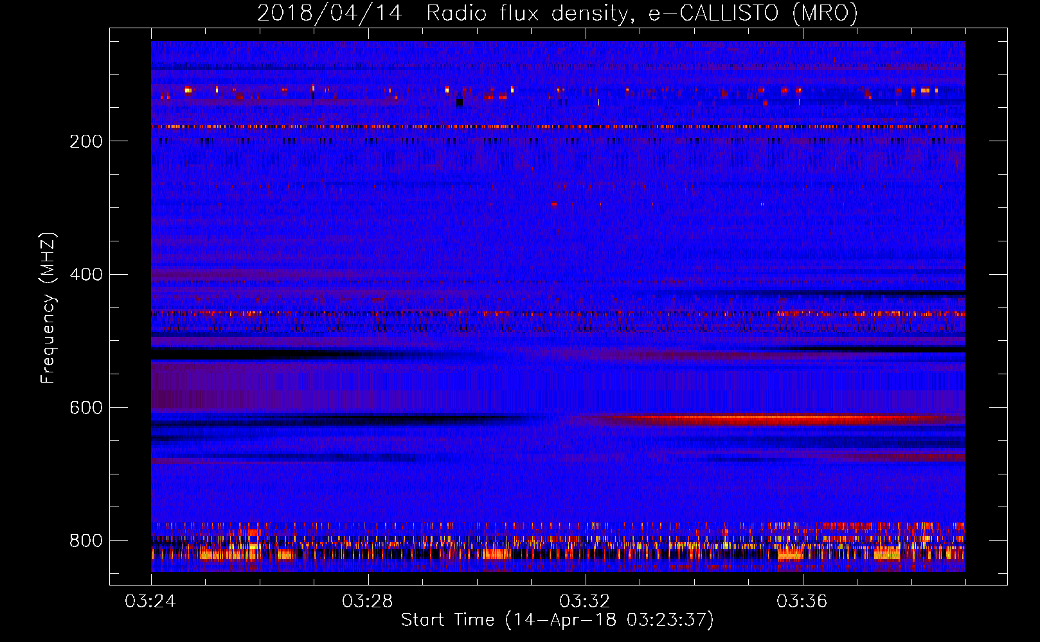Click the "Start Time (14-Apr-18 03:23:37)" label
This screenshot has width=1040, height=642.
pyautogui.click(x=557, y=620)
